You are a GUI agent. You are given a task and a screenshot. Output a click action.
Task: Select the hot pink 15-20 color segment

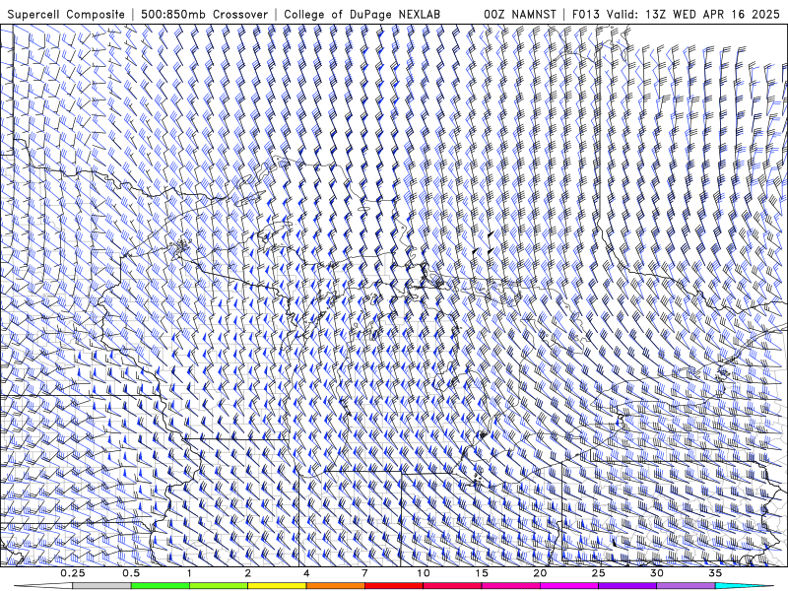point(510,586)
